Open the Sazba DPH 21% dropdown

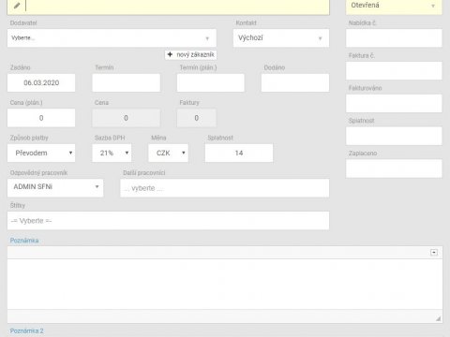112,153
